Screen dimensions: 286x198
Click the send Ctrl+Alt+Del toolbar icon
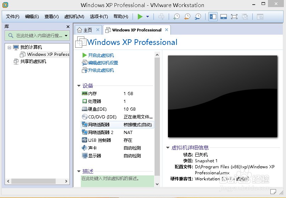coord(161,17)
